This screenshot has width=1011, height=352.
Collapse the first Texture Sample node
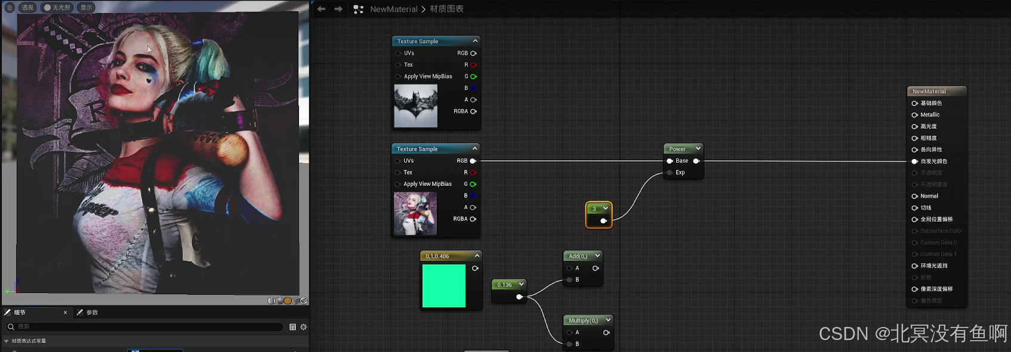(475, 41)
